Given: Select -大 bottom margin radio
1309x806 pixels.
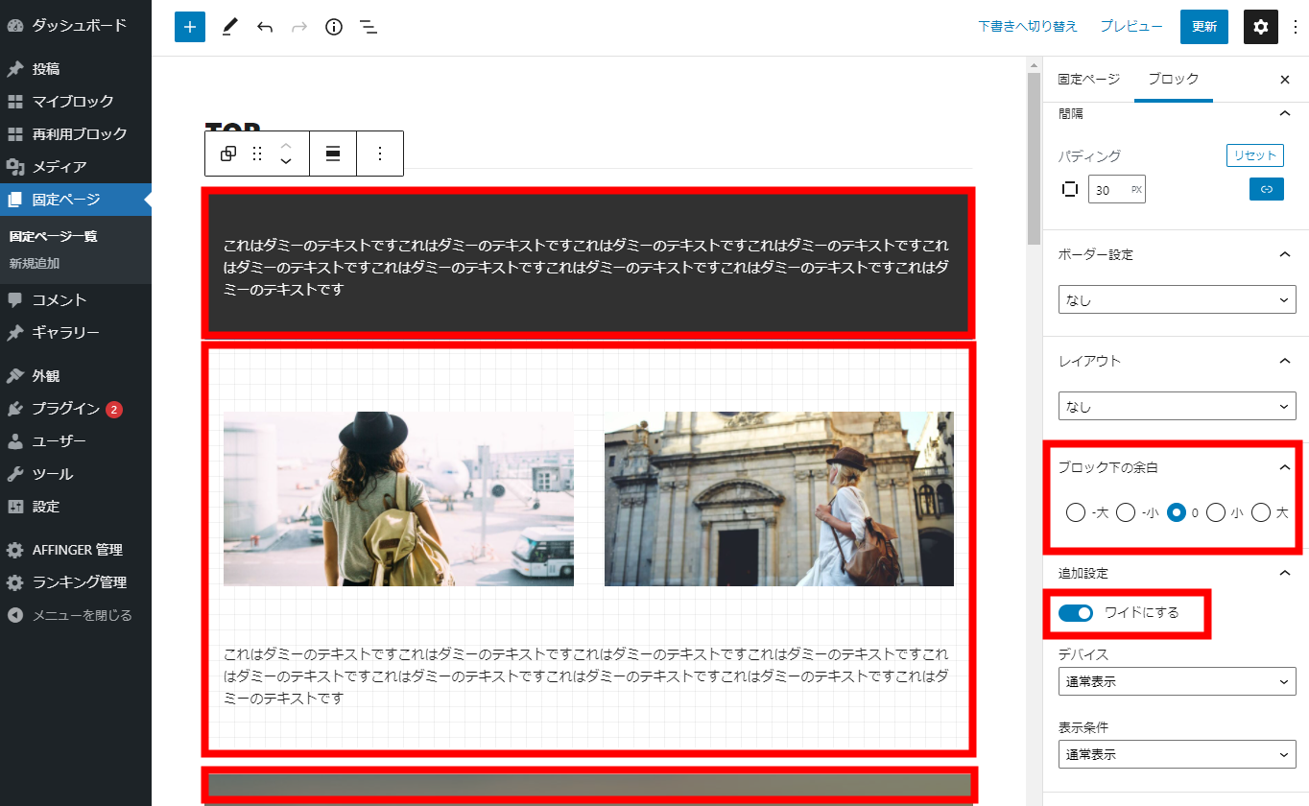Looking at the screenshot, I should (x=1076, y=512).
